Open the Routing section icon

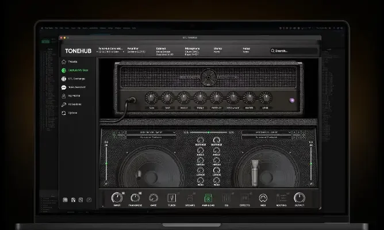(x=281, y=198)
